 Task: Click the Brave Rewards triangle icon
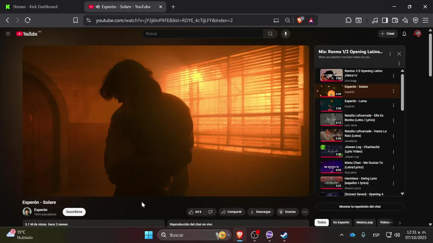click(x=311, y=20)
